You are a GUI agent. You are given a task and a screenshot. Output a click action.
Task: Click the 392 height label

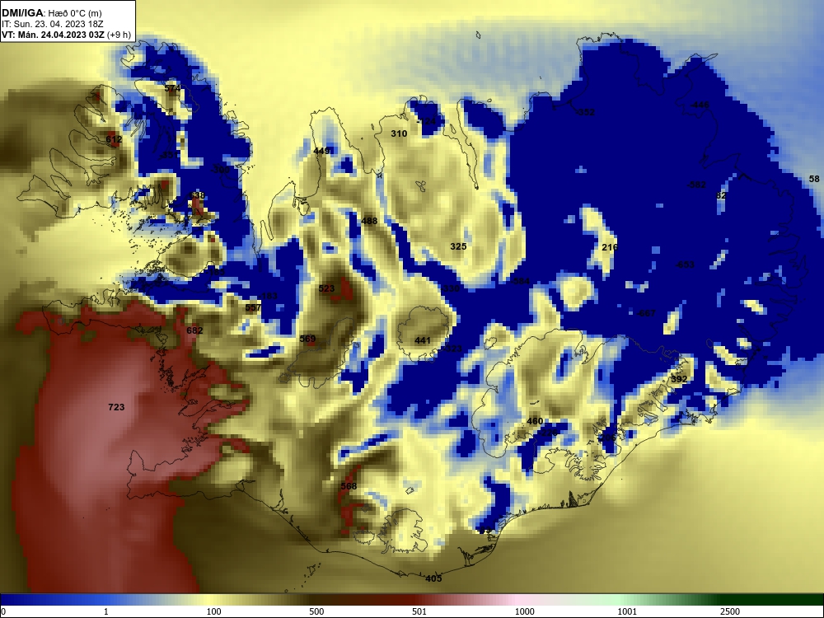[679, 379]
